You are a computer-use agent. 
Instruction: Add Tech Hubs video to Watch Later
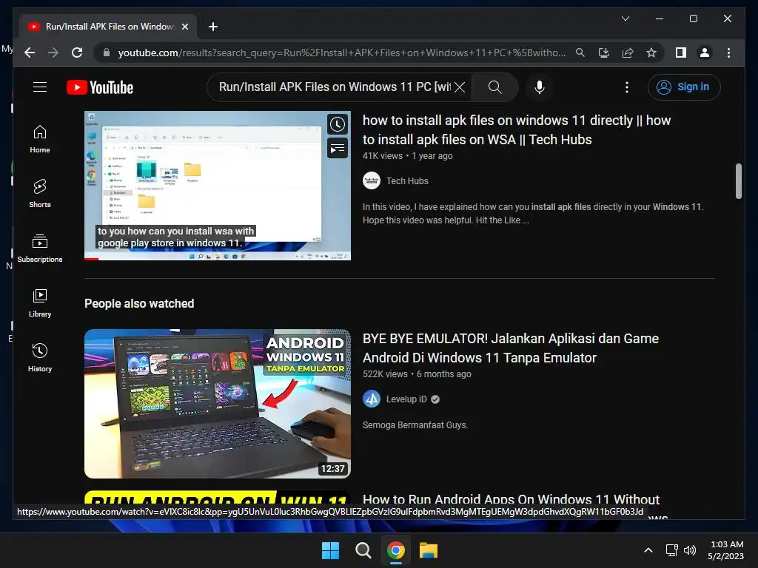pos(338,124)
